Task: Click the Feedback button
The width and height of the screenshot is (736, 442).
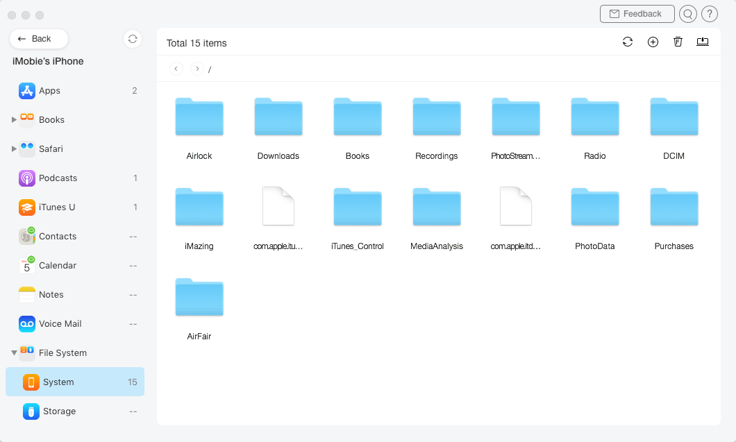Action: tap(637, 14)
